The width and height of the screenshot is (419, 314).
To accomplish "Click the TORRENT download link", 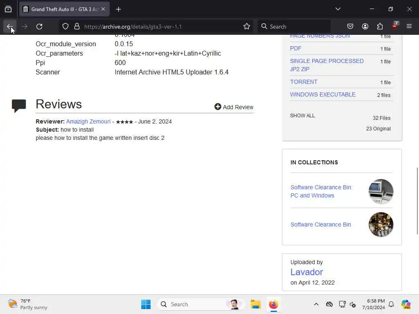I will click(x=304, y=82).
